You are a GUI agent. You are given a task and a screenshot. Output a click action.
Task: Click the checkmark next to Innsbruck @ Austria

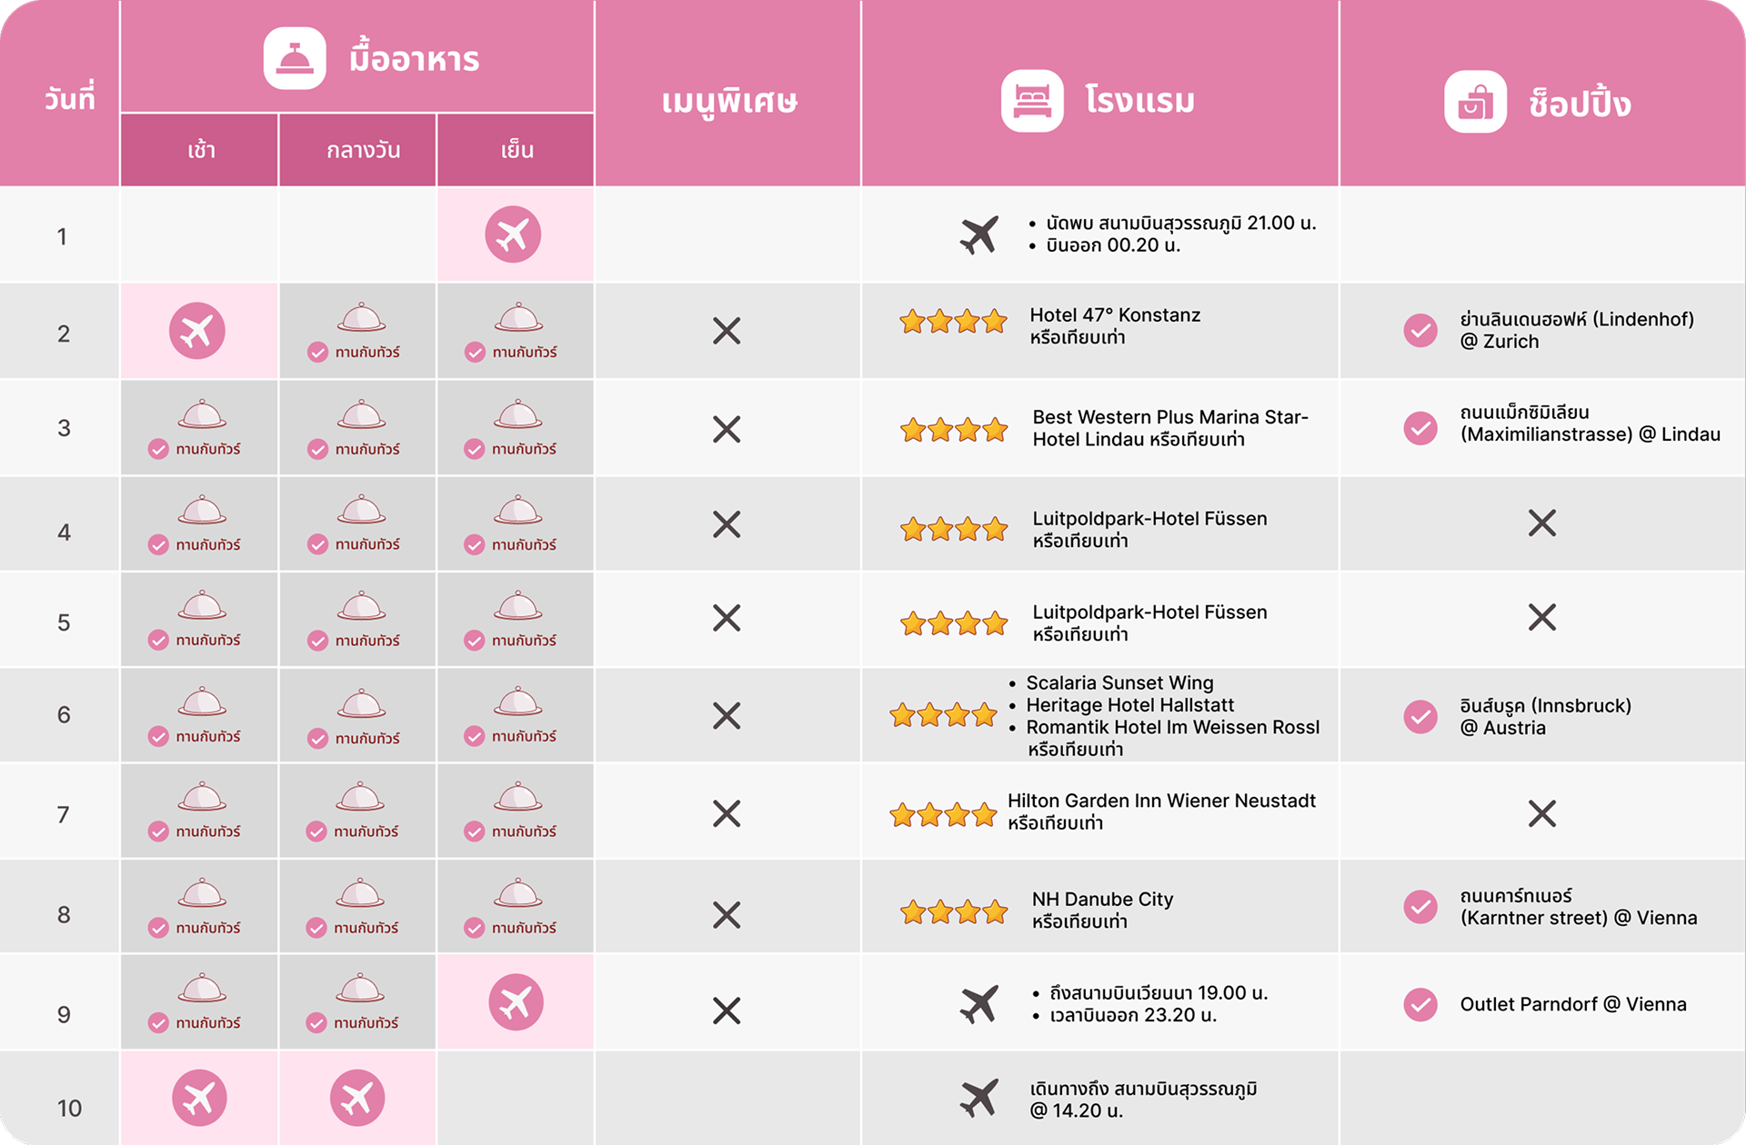coord(1420,717)
